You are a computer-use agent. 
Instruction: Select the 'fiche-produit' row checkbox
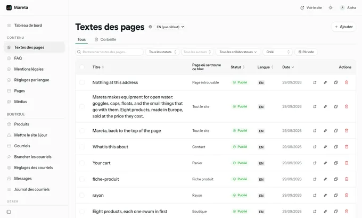pos(82,179)
